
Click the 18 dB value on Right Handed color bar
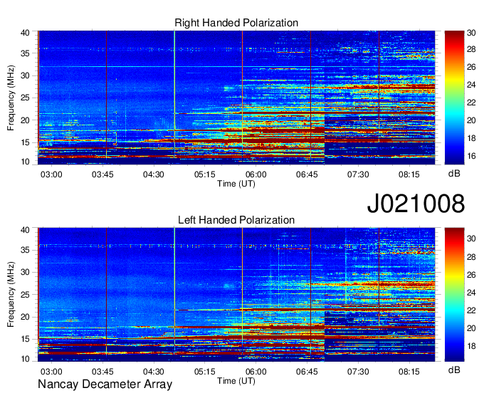pos(471,138)
